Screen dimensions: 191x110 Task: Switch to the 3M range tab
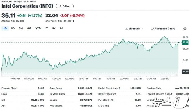(x=21, y=29)
